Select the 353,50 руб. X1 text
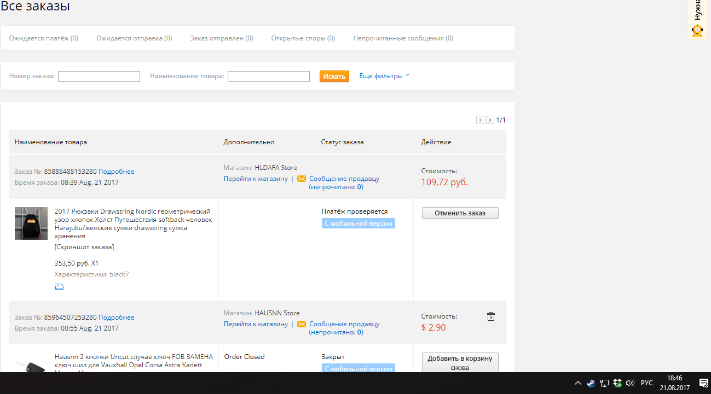The height and width of the screenshot is (394, 711). point(77,263)
